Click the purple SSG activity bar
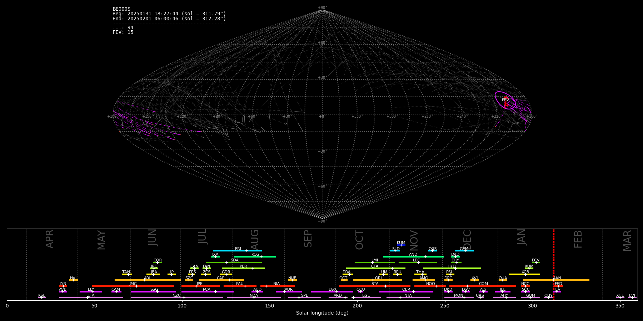643x321 pixels. [153, 292]
